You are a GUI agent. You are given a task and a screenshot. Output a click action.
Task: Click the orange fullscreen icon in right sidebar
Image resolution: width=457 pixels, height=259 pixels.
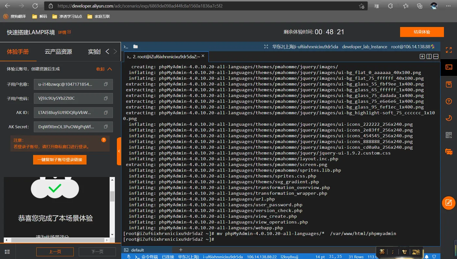[449, 50]
